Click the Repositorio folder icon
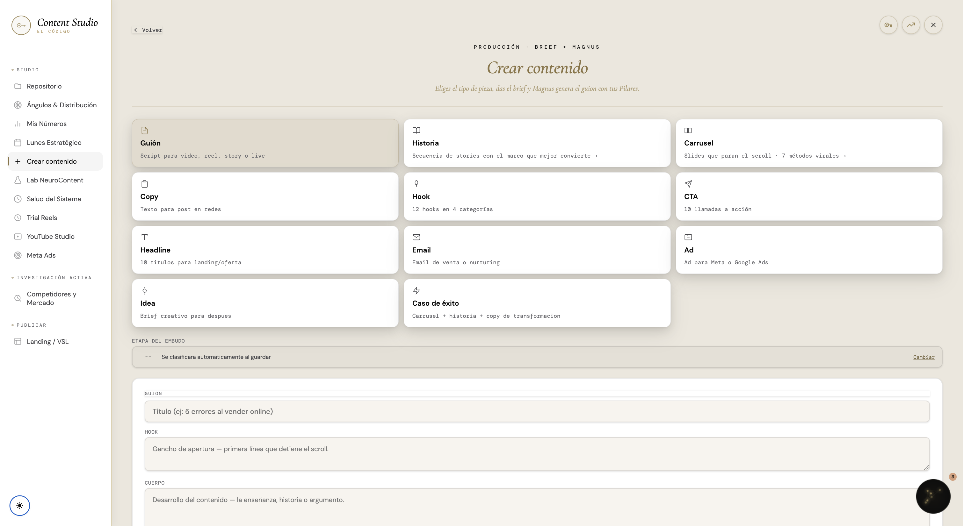 click(x=18, y=86)
